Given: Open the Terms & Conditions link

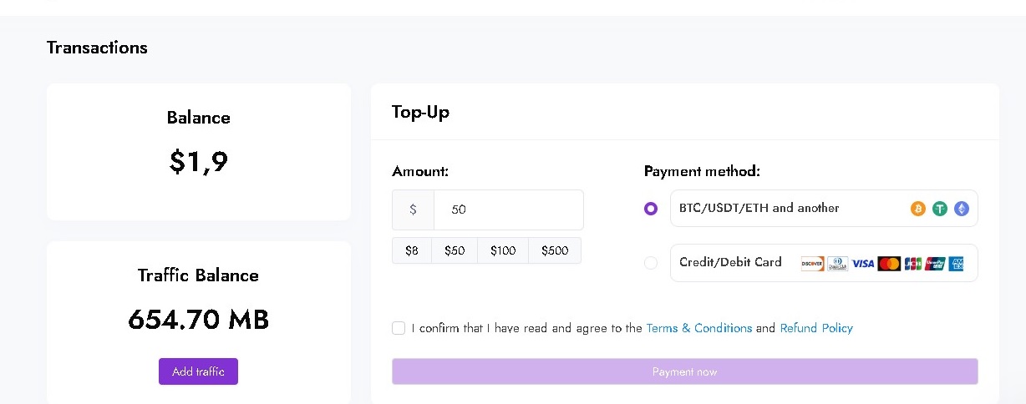Looking at the screenshot, I should (698, 328).
